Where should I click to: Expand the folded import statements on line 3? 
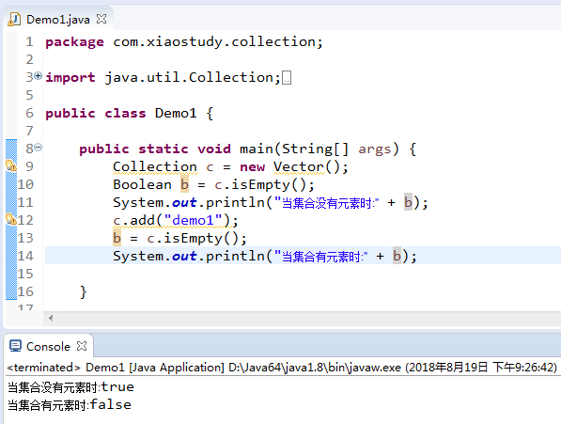point(38,75)
